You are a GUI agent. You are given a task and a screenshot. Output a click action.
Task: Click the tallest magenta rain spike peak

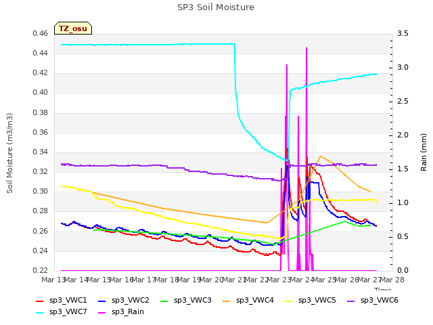coord(306,48)
